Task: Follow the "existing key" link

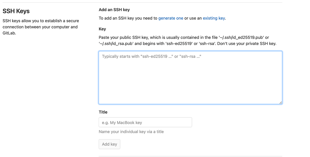Action: (214, 18)
